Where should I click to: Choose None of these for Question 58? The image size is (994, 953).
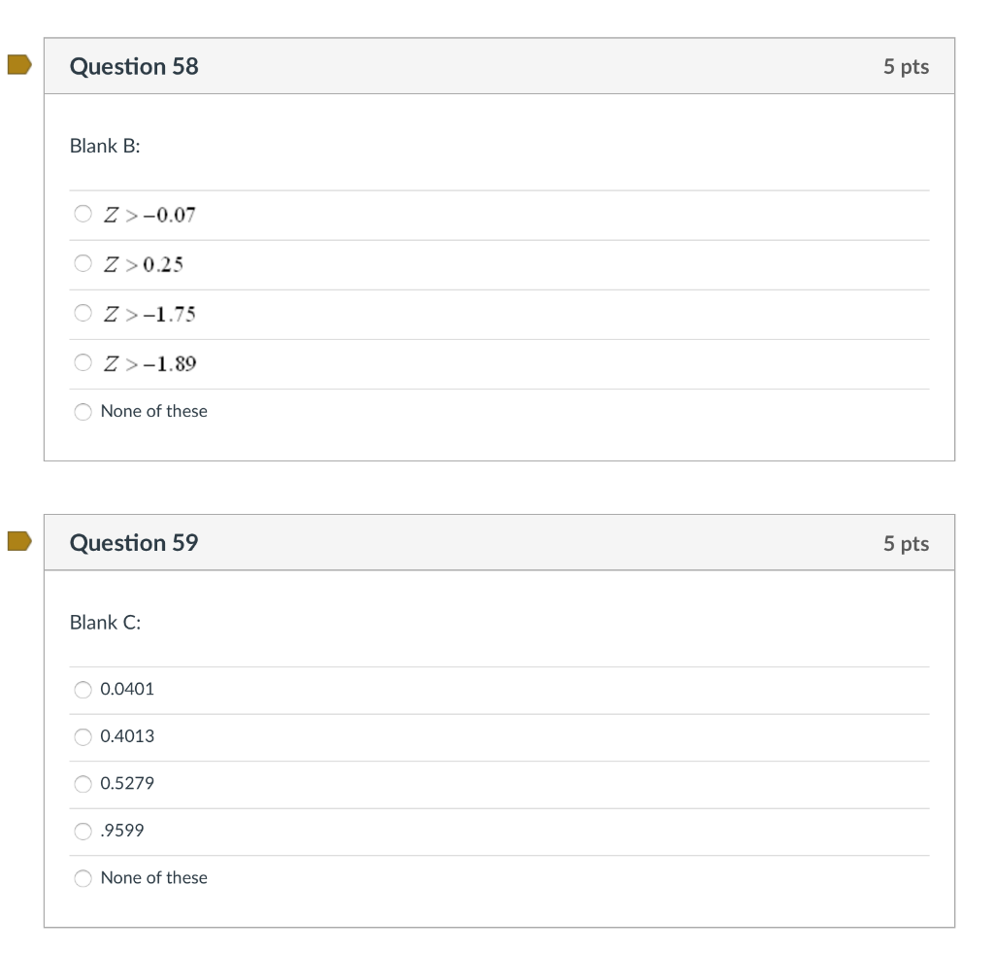[83, 412]
